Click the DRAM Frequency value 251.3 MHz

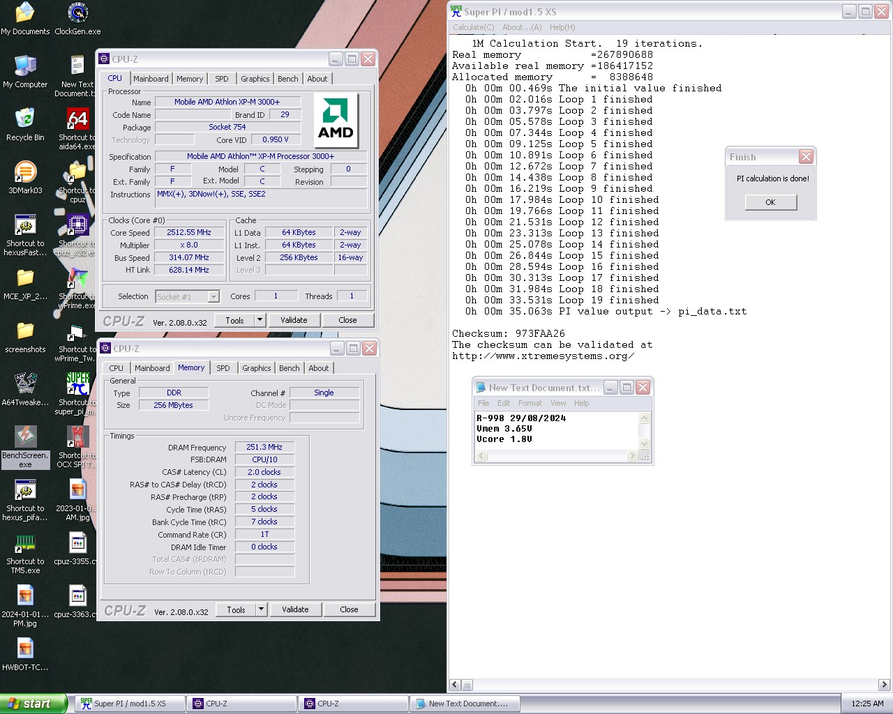(264, 447)
